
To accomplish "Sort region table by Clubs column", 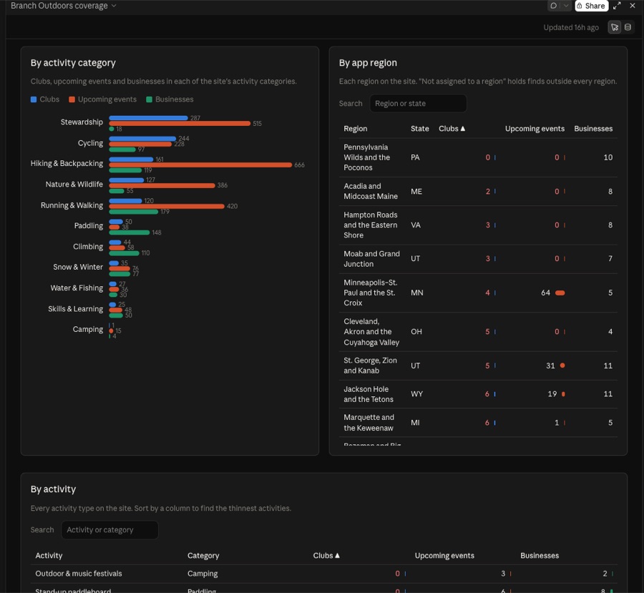I will (452, 129).
